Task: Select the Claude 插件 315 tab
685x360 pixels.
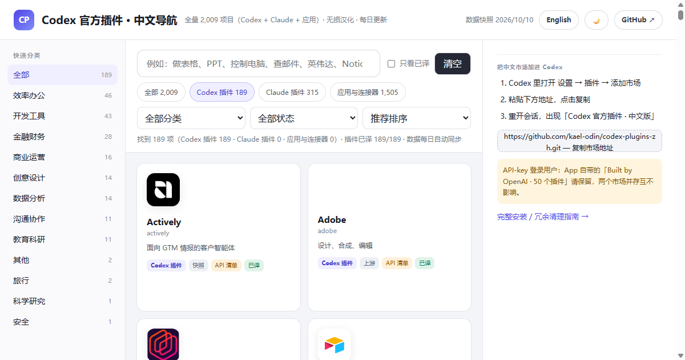Action: 292,92
